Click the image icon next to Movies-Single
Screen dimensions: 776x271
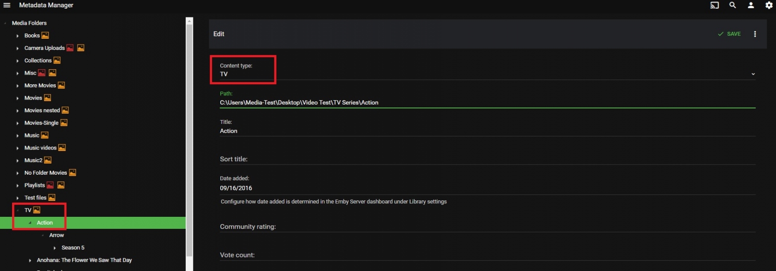64,123
